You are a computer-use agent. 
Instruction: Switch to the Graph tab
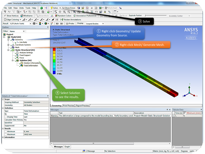(67, 147)
